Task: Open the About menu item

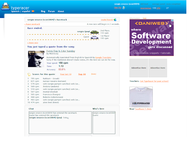Action: pyautogui.click(x=61, y=11)
